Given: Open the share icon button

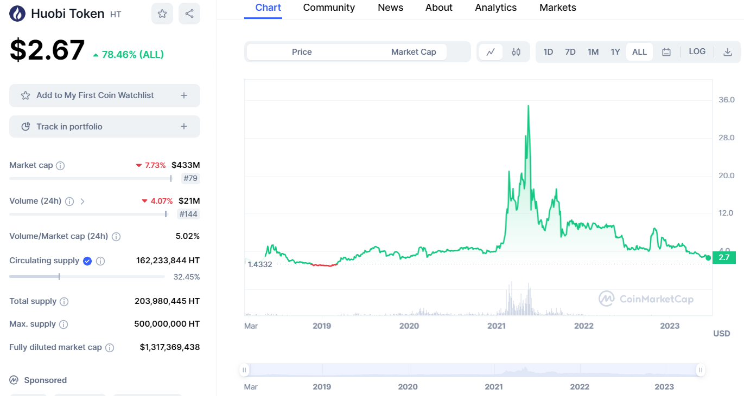Looking at the screenshot, I should (x=189, y=14).
